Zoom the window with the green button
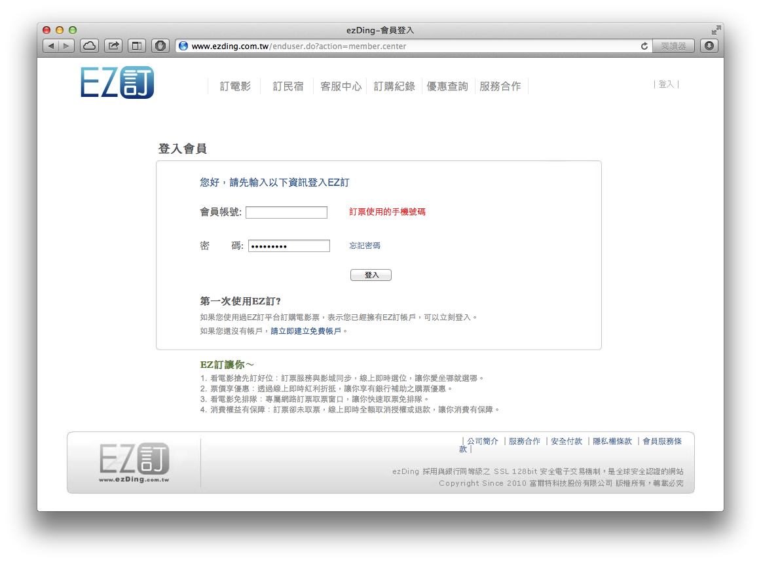 pyautogui.click(x=73, y=30)
